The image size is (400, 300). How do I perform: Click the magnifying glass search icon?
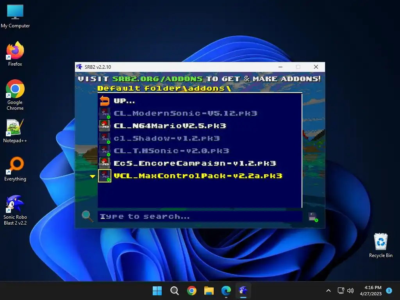[87, 216]
